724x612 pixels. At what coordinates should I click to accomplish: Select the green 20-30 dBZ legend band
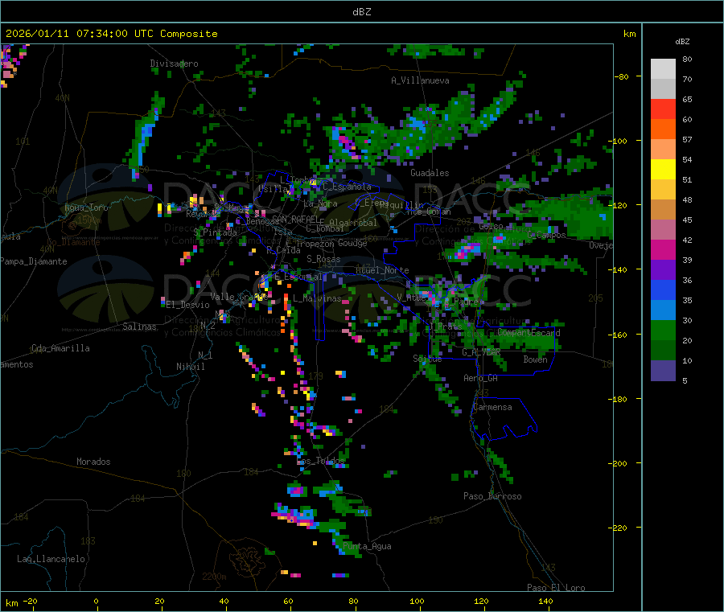click(x=663, y=330)
